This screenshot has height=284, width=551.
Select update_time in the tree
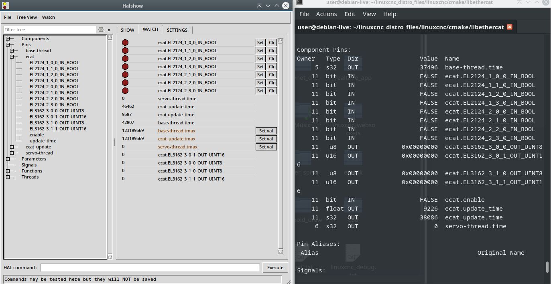point(43,141)
